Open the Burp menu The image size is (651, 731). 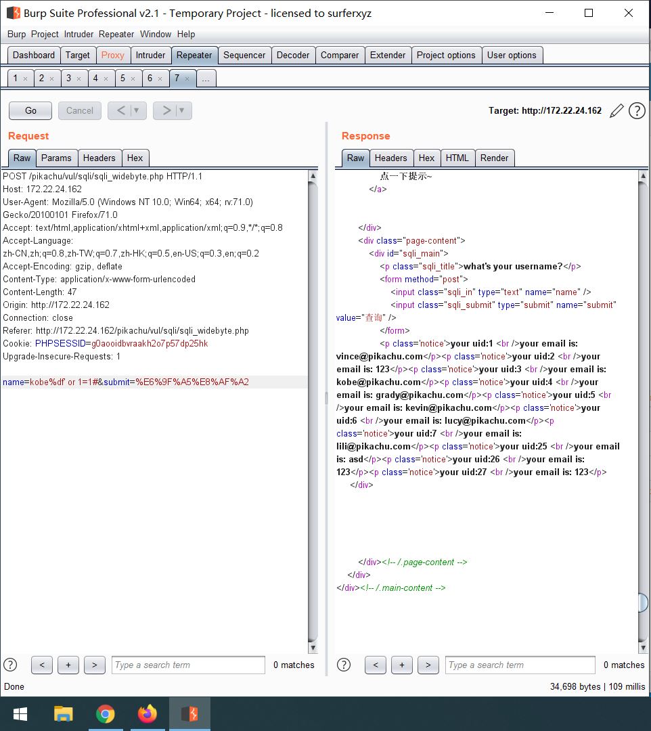(x=16, y=34)
